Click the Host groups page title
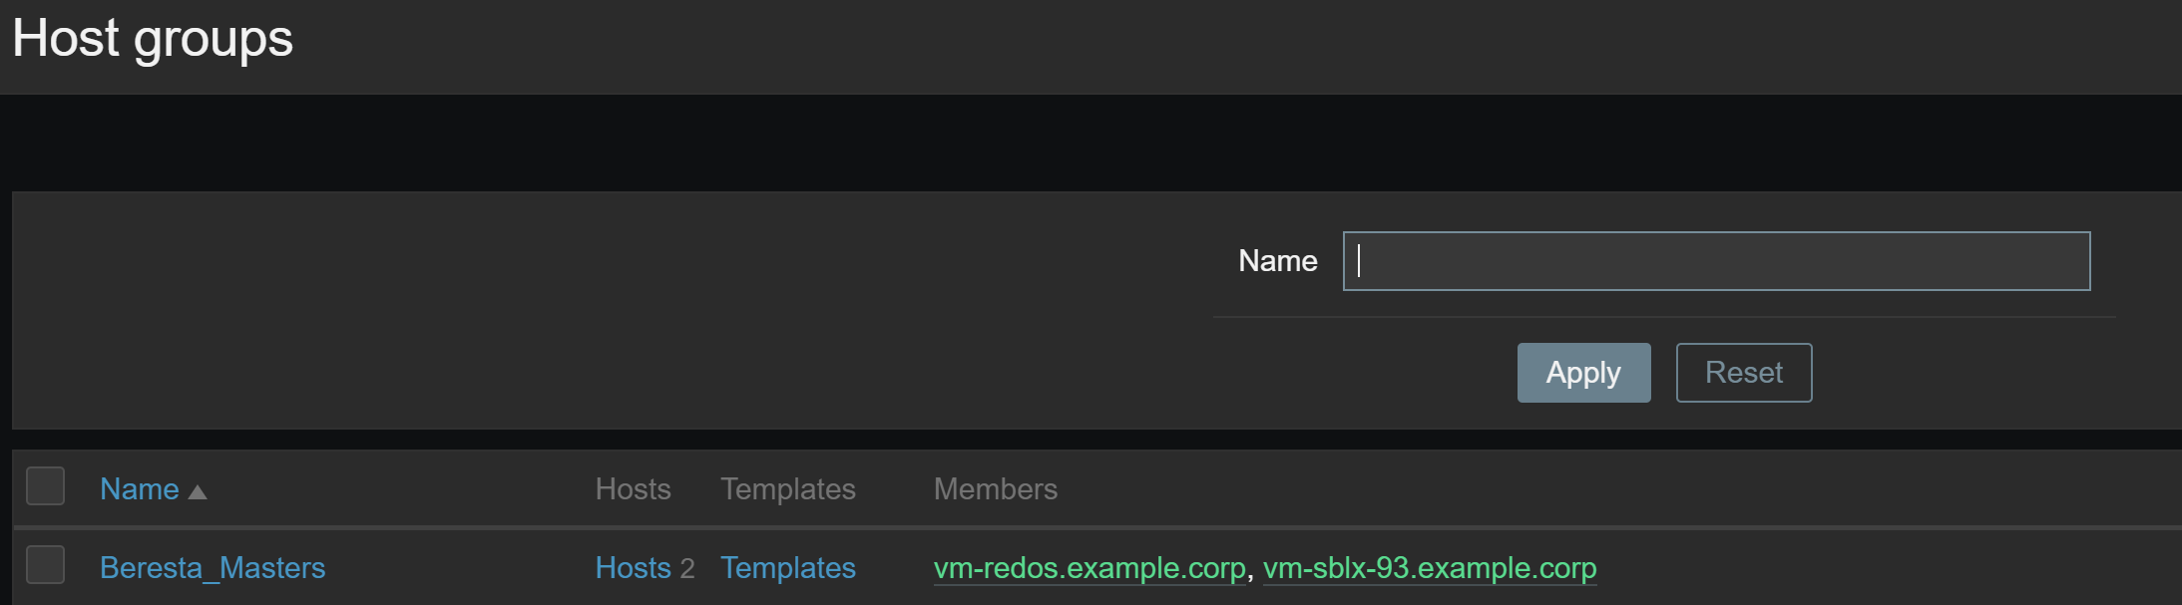The image size is (2182, 605). coord(153,39)
